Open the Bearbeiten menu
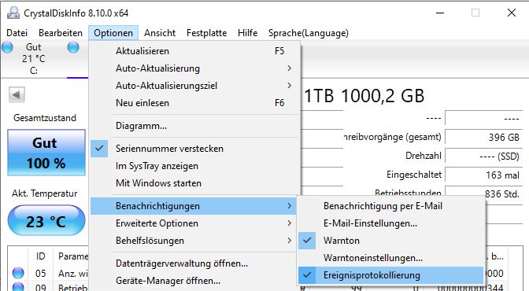 (61, 33)
